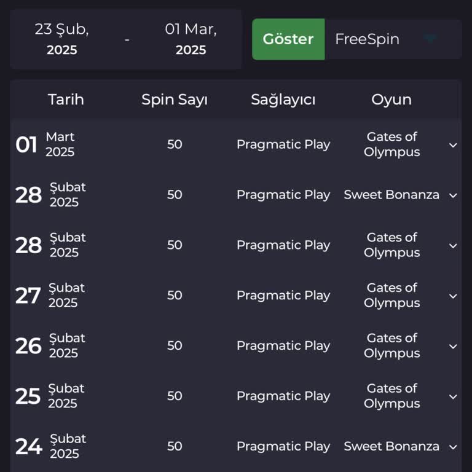Click the Spin Sayı column header
The width and height of the screenshot is (472, 472).
(x=175, y=100)
